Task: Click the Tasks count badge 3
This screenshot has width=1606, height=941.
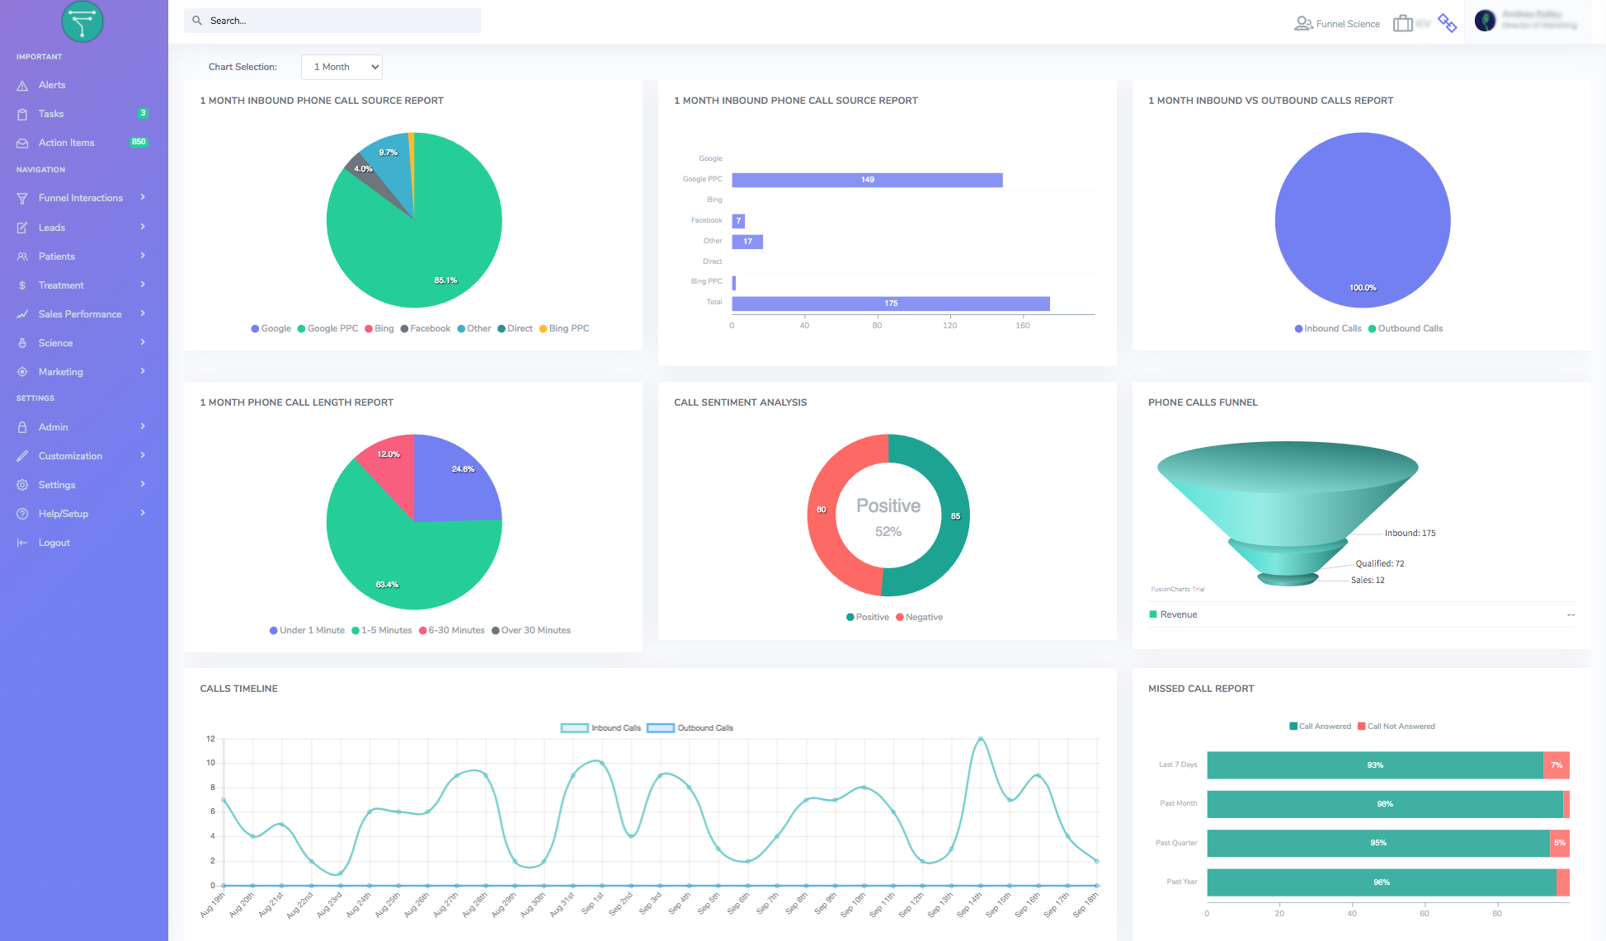Action: click(x=143, y=113)
